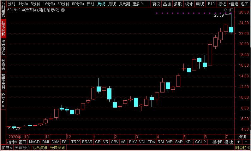Apply the SAR indicator
This screenshot has width=251, height=151.
point(179,142)
